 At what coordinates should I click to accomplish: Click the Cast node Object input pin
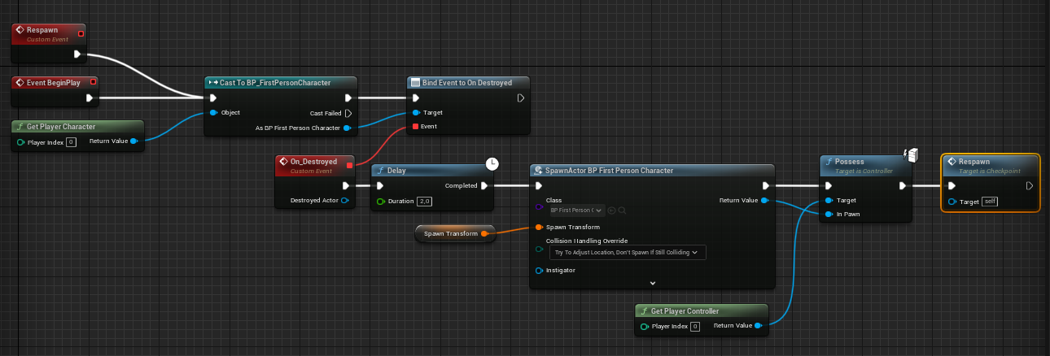click(x=213, y=112)
